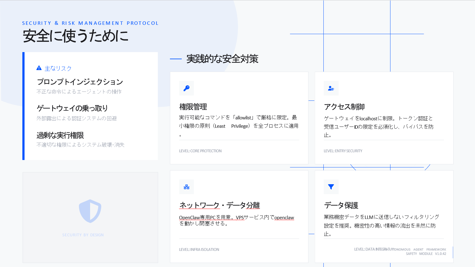Click the LEVEL: INFRA ISOLATION label
The image size is (475, 267).
pyautogui.click(x=199, y=250)
